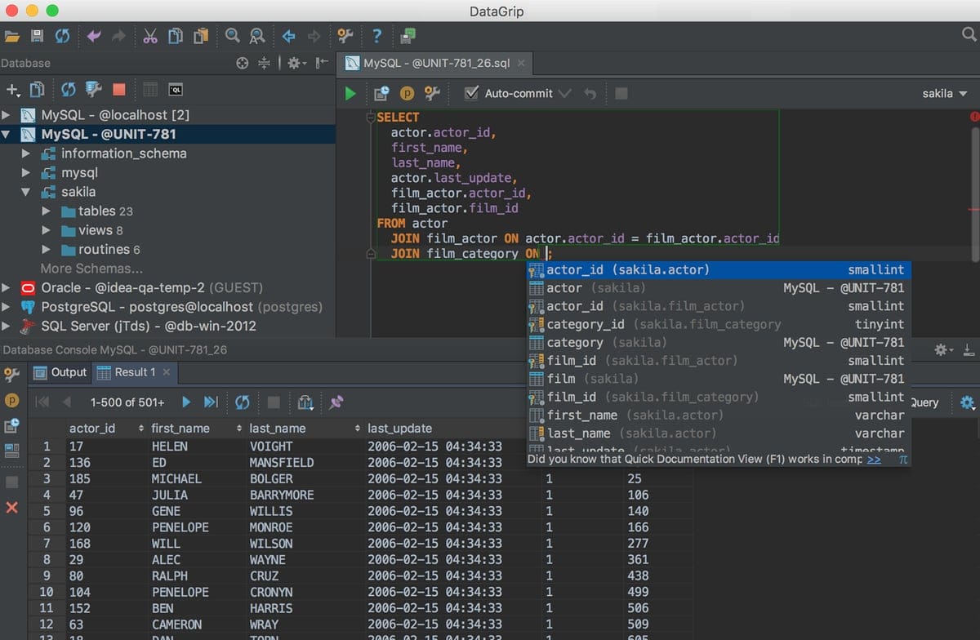Click the execute in parameters icon
This screenshot has height=640, width=980.
point(408,93)
